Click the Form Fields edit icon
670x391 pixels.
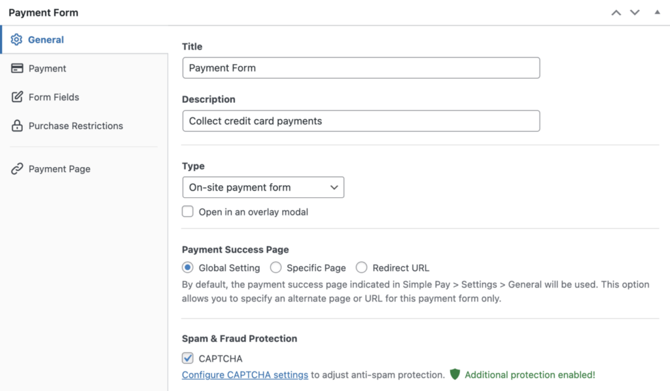click(x=17, y=97)
